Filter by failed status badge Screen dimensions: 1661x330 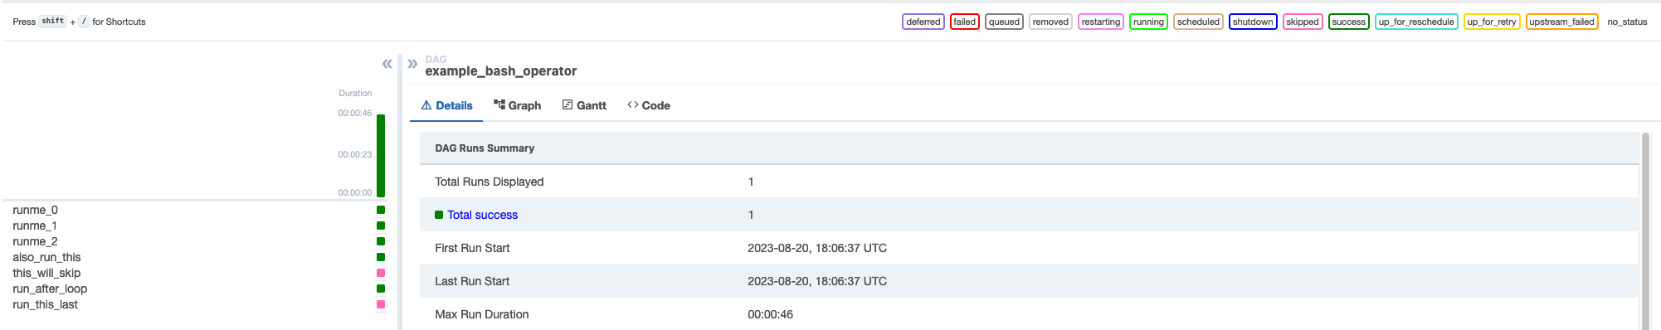(964, 22)
